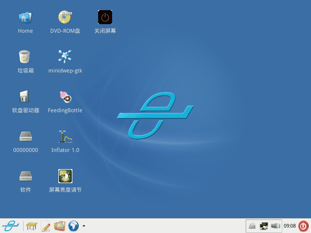
Task: Select the 屏幕亮度调节 label text
Action: [65, 190]
